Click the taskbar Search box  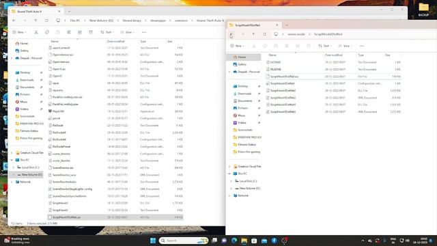184,241
